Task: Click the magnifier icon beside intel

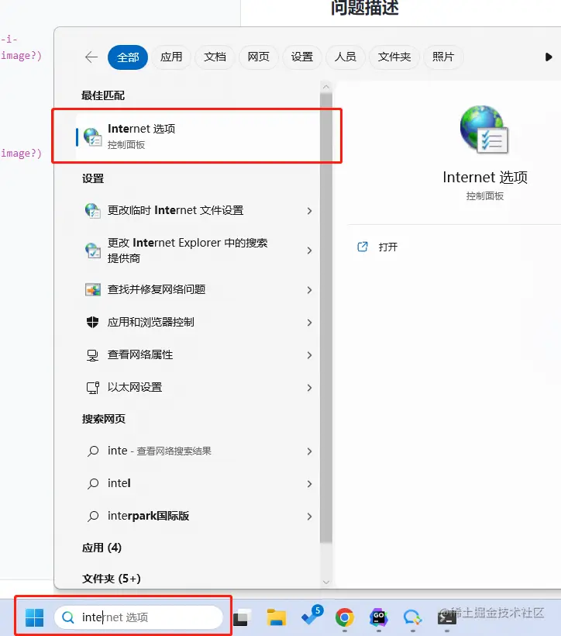Action: pyautogui.click(x=93, y=483)
